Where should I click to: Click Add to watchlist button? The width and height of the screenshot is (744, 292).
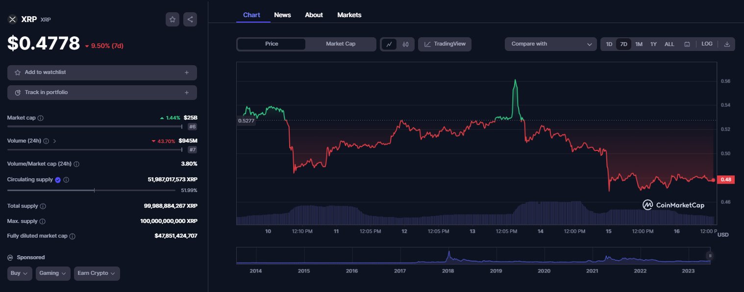[x=102, y=73]
